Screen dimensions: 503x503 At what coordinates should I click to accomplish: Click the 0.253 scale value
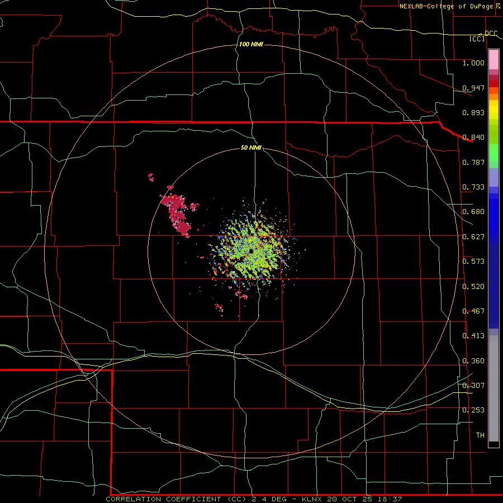[x=473, y=410]
